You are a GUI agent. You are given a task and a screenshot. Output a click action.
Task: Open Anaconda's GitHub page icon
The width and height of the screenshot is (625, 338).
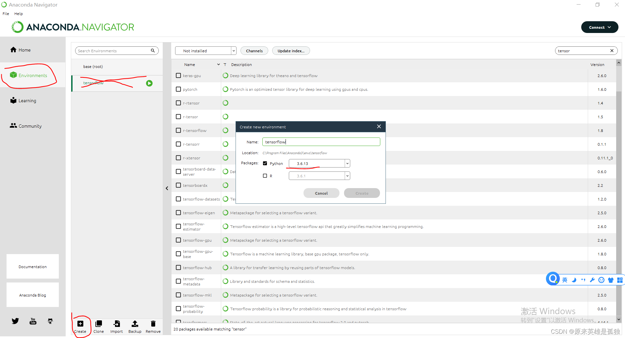click(50, 321)
